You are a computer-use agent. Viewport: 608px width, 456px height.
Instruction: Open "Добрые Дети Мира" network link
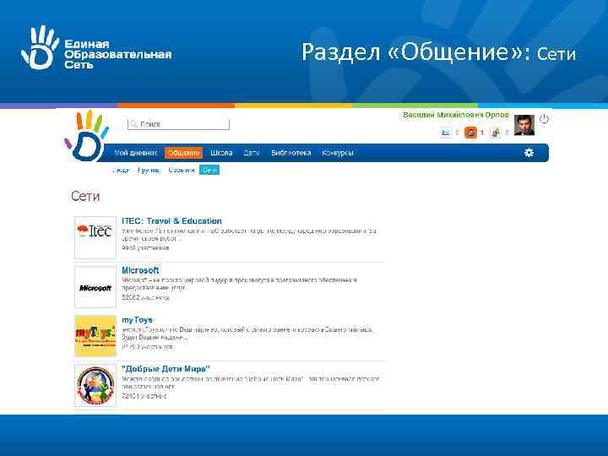pos(166,369)
